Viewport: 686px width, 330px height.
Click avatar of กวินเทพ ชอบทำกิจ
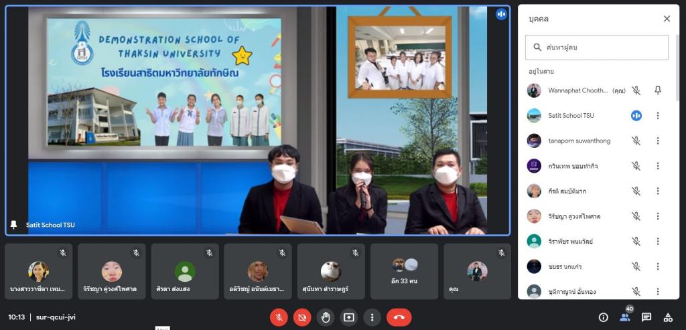(534, 166)
